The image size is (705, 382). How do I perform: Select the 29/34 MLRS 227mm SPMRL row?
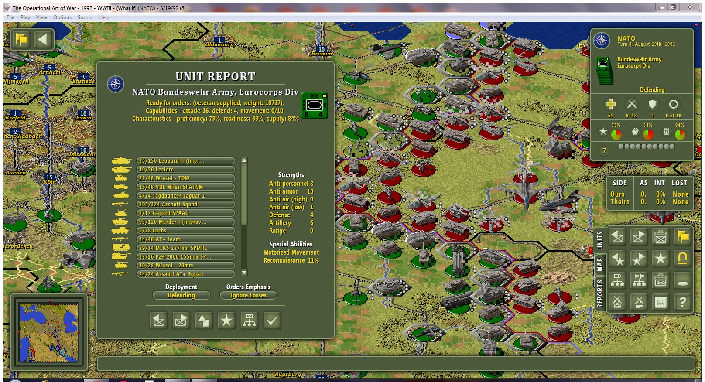point(186,248)
